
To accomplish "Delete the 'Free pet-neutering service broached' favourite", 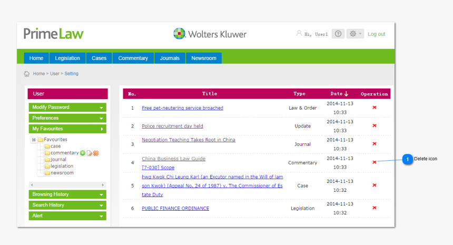I will 375,107.
